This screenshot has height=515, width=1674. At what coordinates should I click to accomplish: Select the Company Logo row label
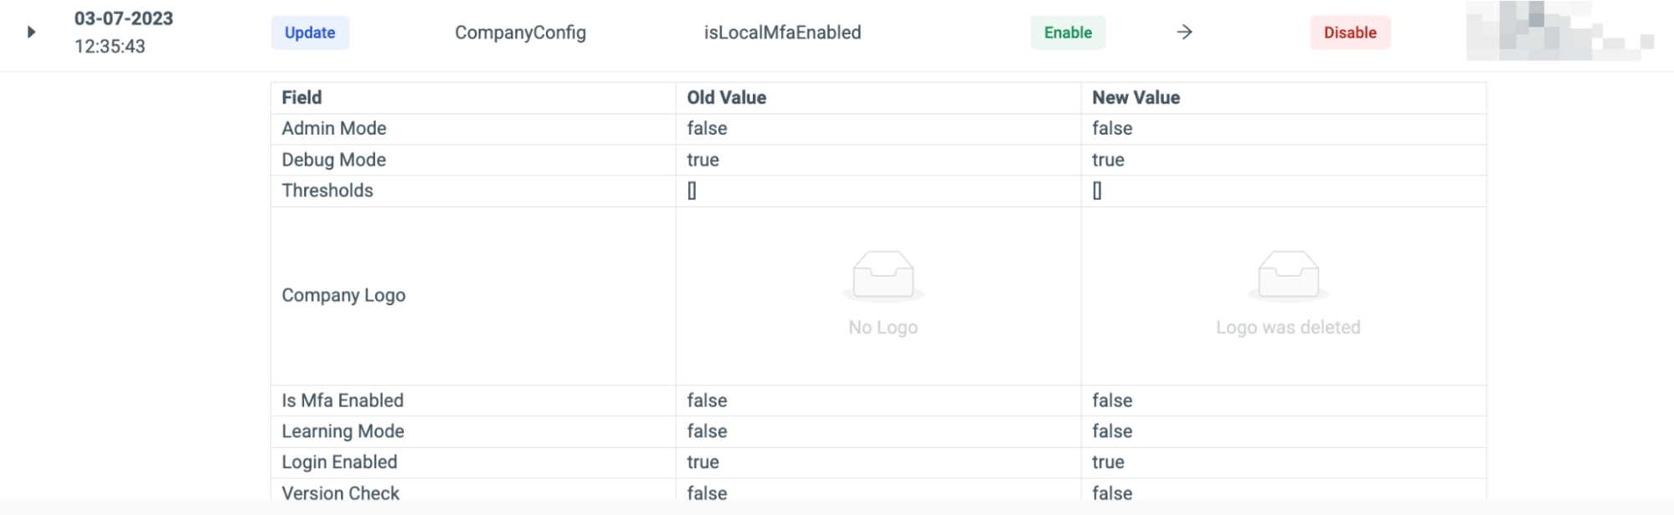click(x=343, y=295)
